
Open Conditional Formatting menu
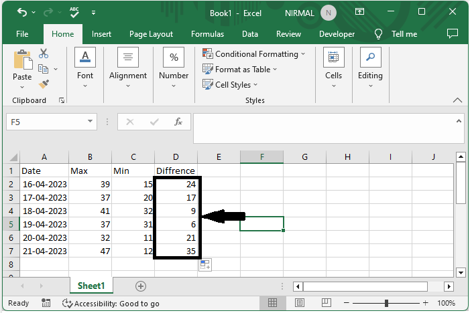[253, 54]
